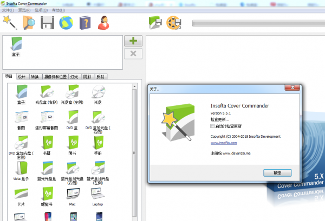Contact support via headset person icon
This screenshot has width=325, height=221.
pos(103,23)
